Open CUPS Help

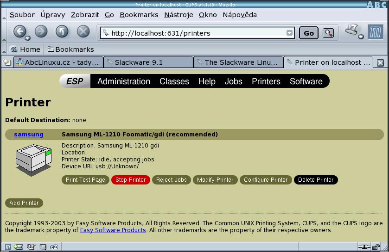tap(207, 81)
